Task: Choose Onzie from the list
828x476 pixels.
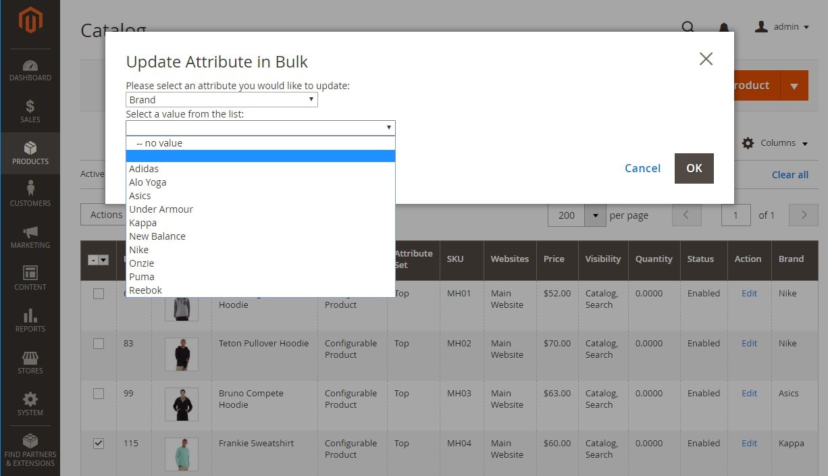Action: point(260,263)
